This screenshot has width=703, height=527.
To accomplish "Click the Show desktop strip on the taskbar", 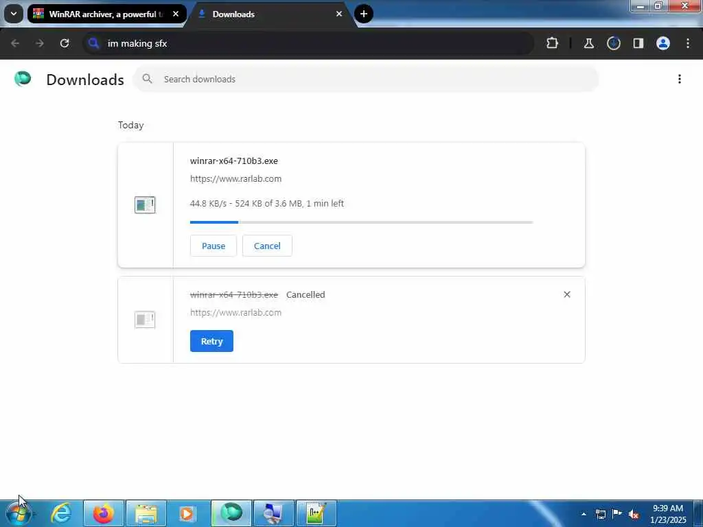I will click(698, 514).
